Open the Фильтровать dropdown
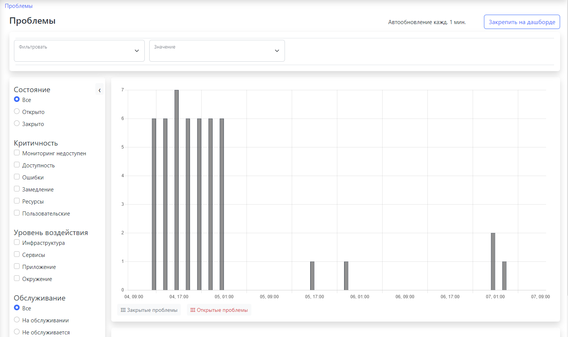Screen dimensions: 568x337 [x=79, y=51]
